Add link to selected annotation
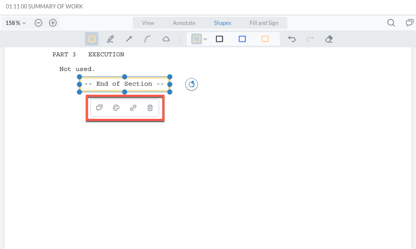The width and height of the screenshot is (416, 249). 133,108
